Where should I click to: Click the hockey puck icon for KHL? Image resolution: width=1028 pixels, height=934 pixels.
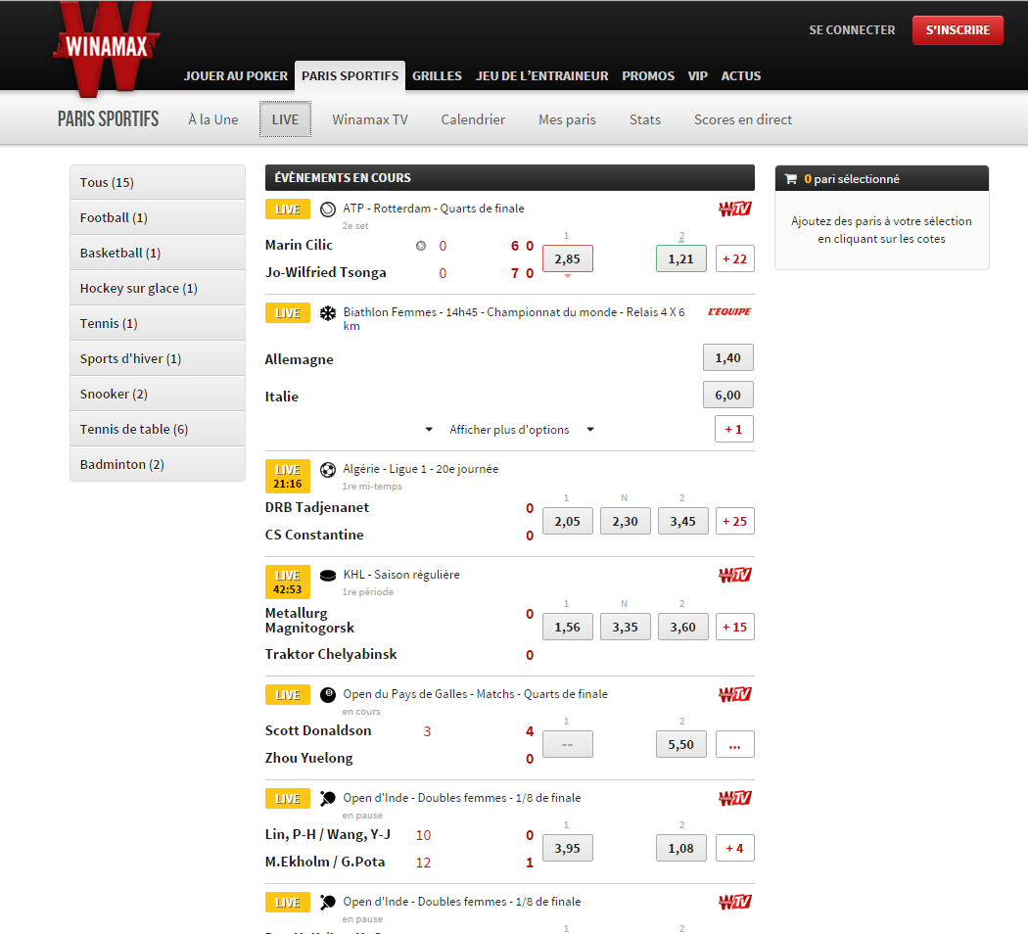[328, 576]
